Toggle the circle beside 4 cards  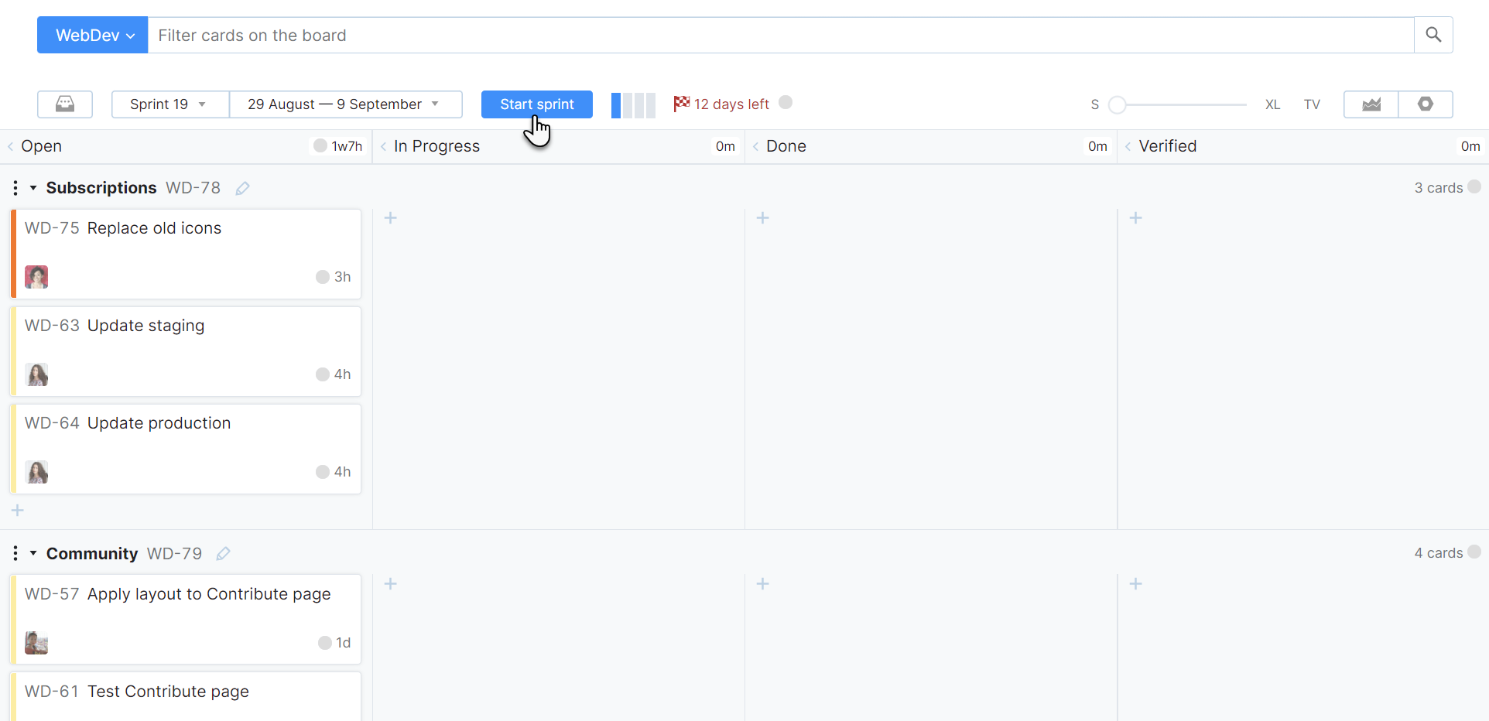coord(1474,552)
